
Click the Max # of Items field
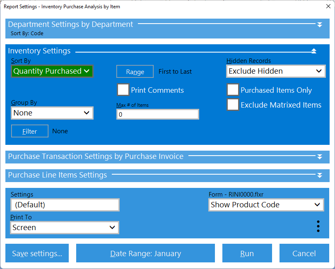157,115
